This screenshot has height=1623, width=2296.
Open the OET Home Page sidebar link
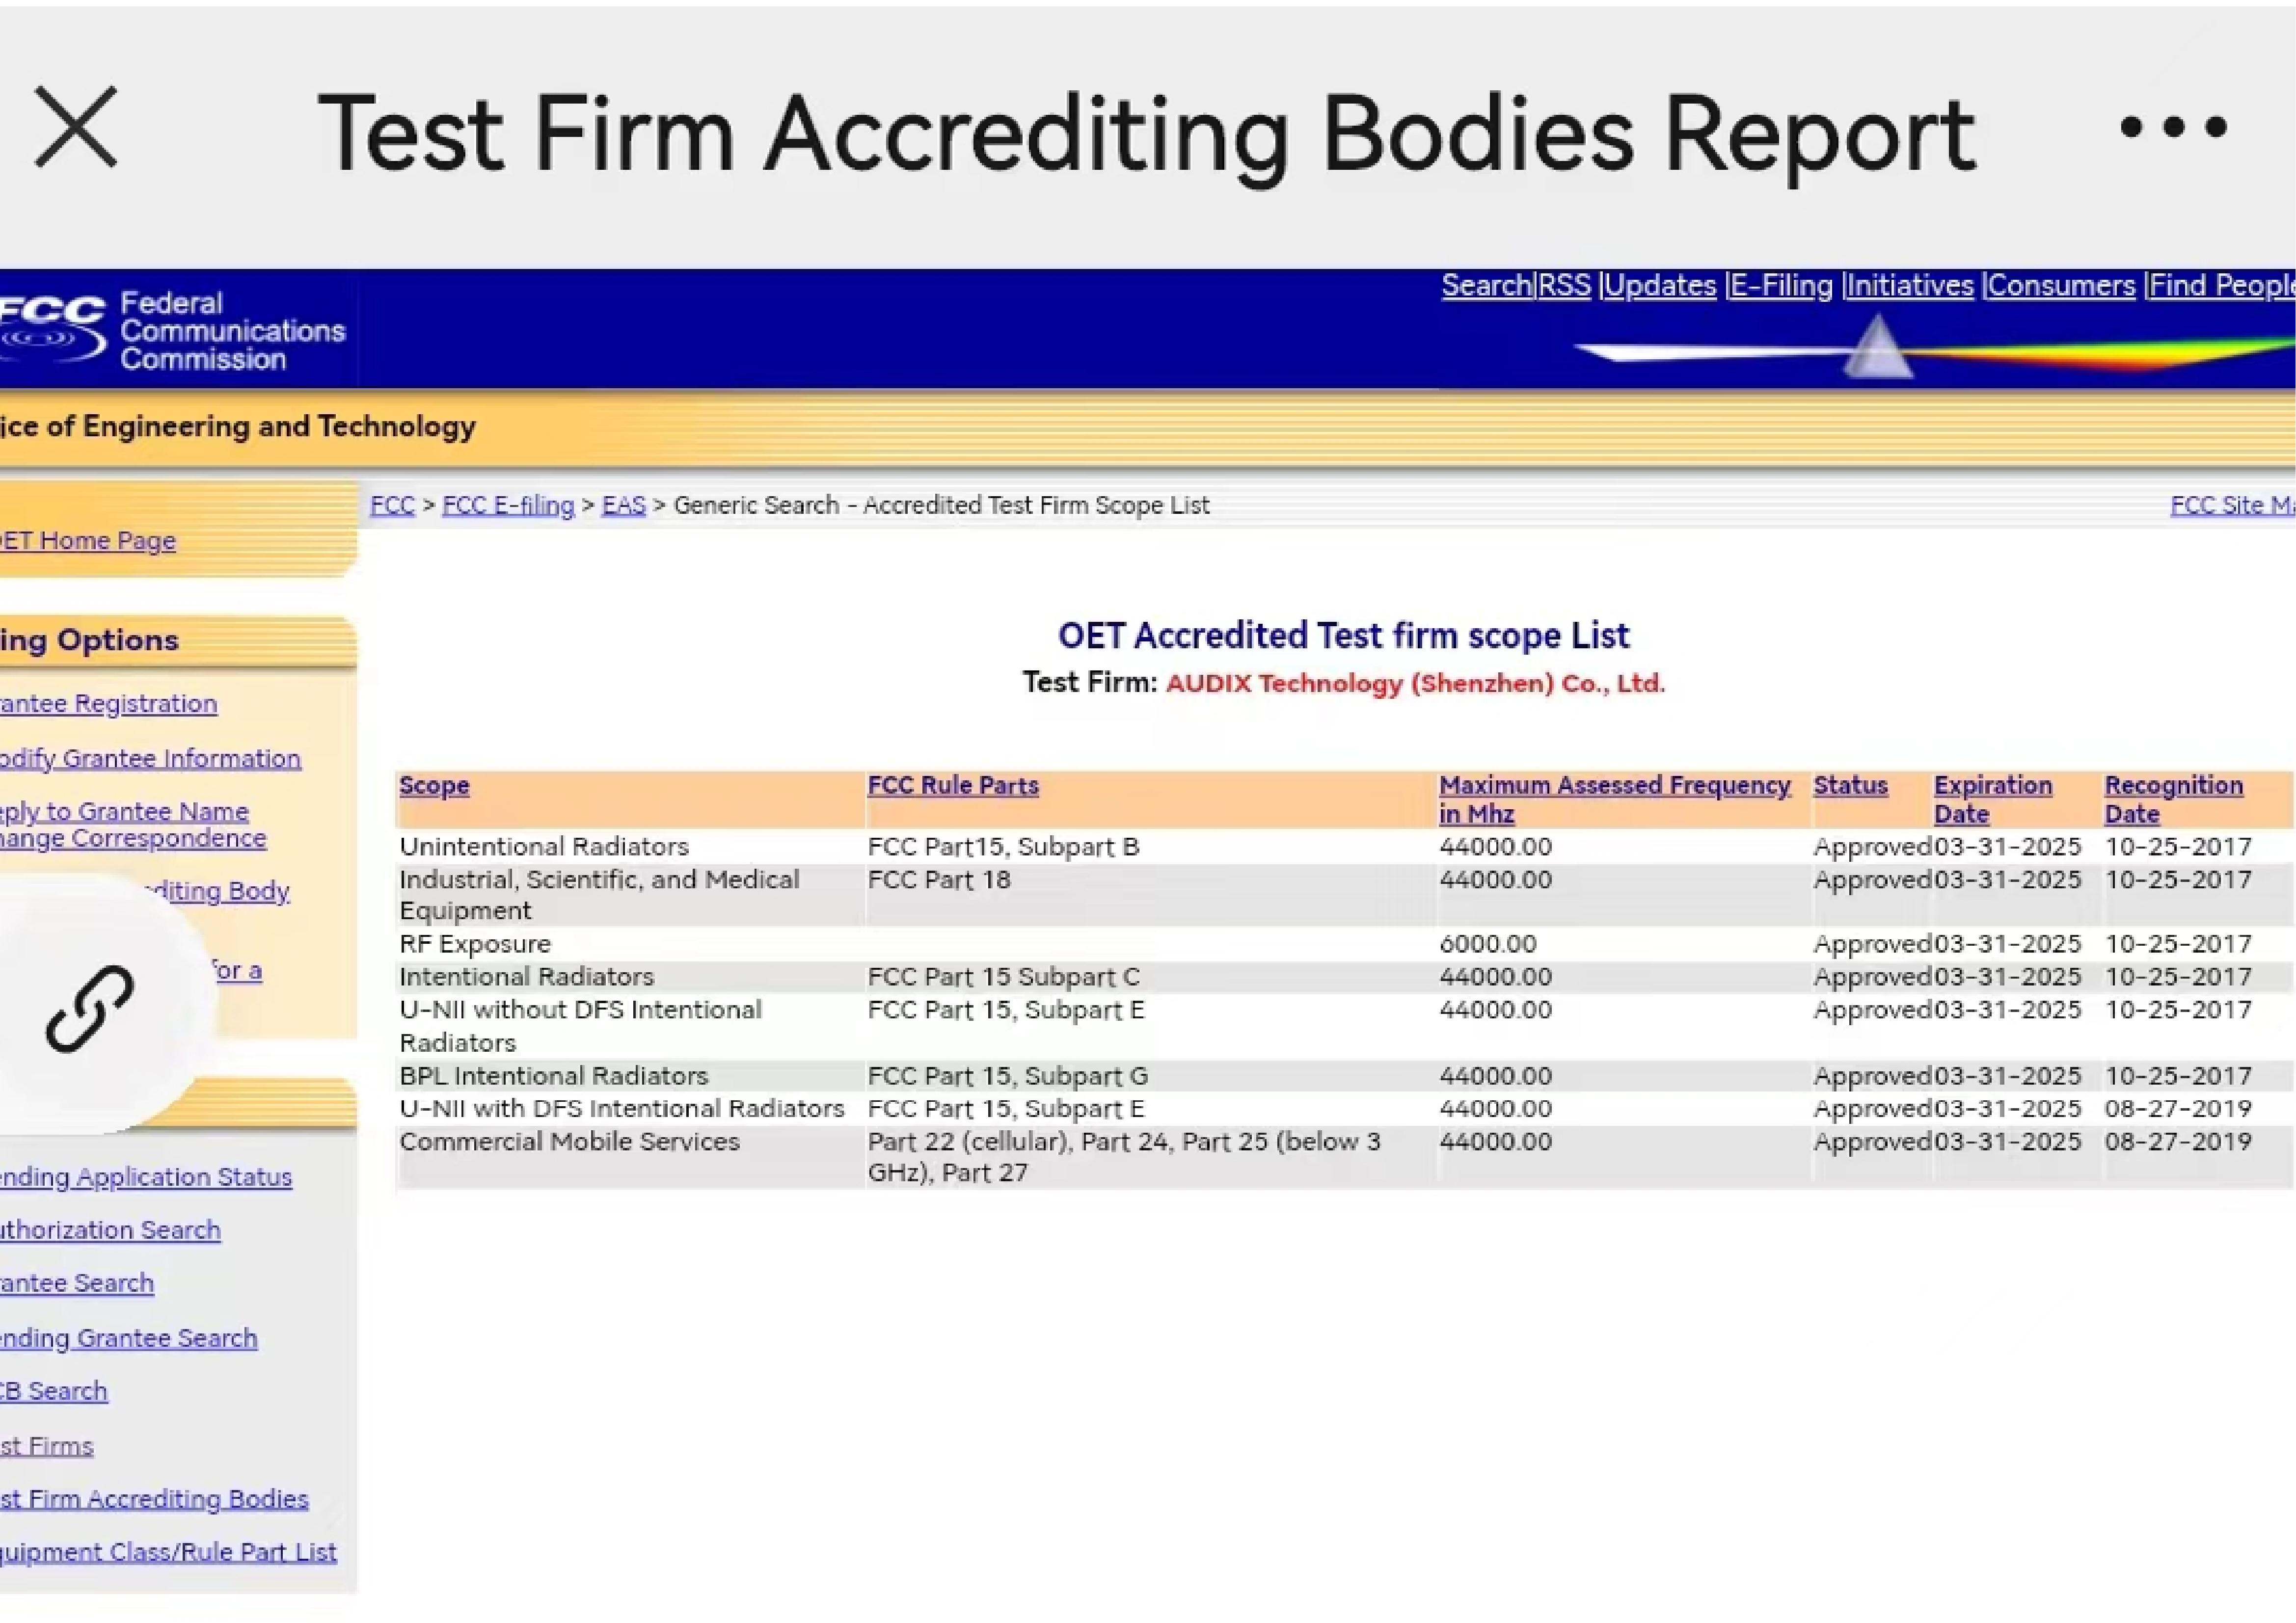(87, 540)
